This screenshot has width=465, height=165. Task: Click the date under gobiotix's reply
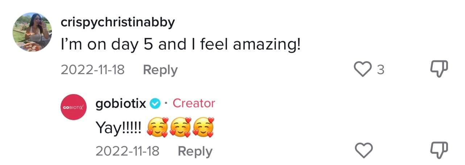(x=127, y=151)
